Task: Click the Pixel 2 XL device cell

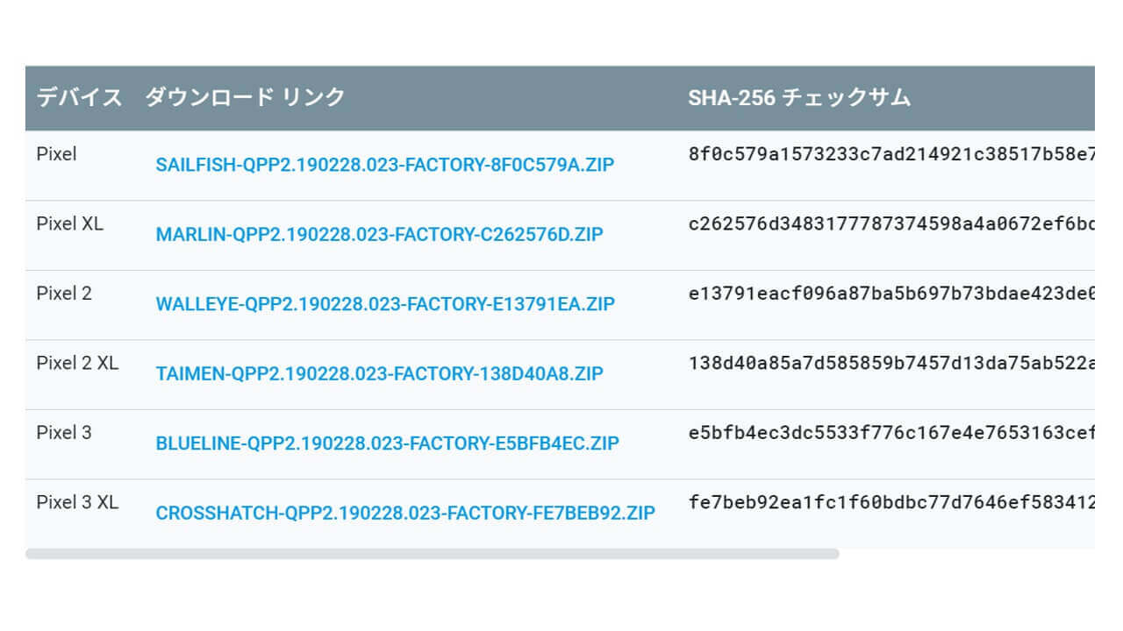Action: click(x=77, y=363)
